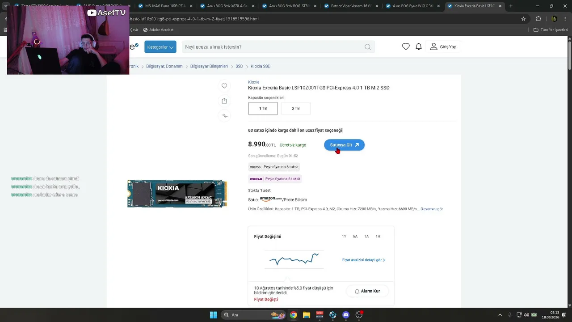Open the Chrome profile avatar

(x=554, y=19)
